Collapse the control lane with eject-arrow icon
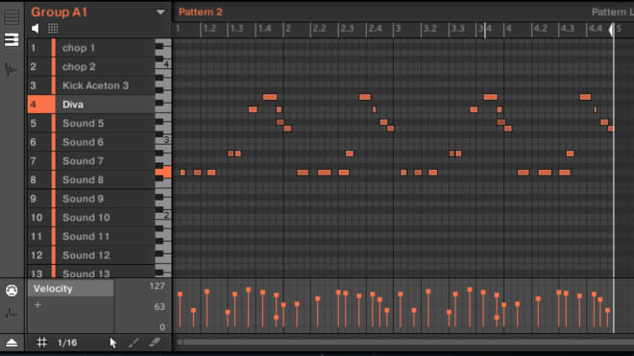 (12, 344)
